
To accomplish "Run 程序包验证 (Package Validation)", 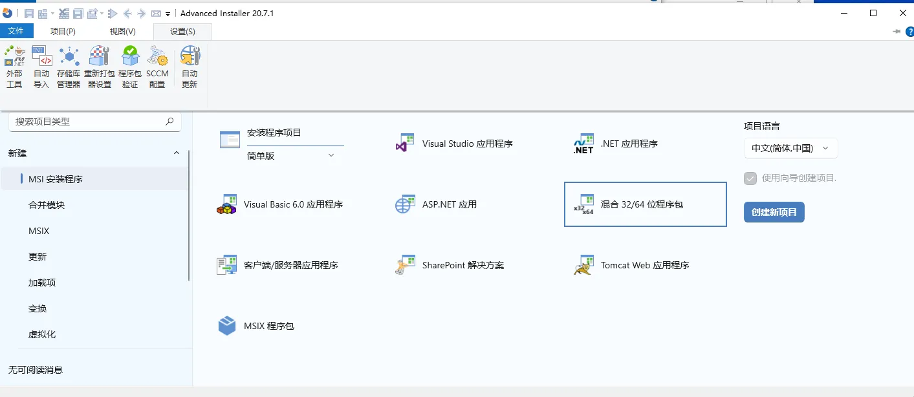I will (x=130, y=65).
